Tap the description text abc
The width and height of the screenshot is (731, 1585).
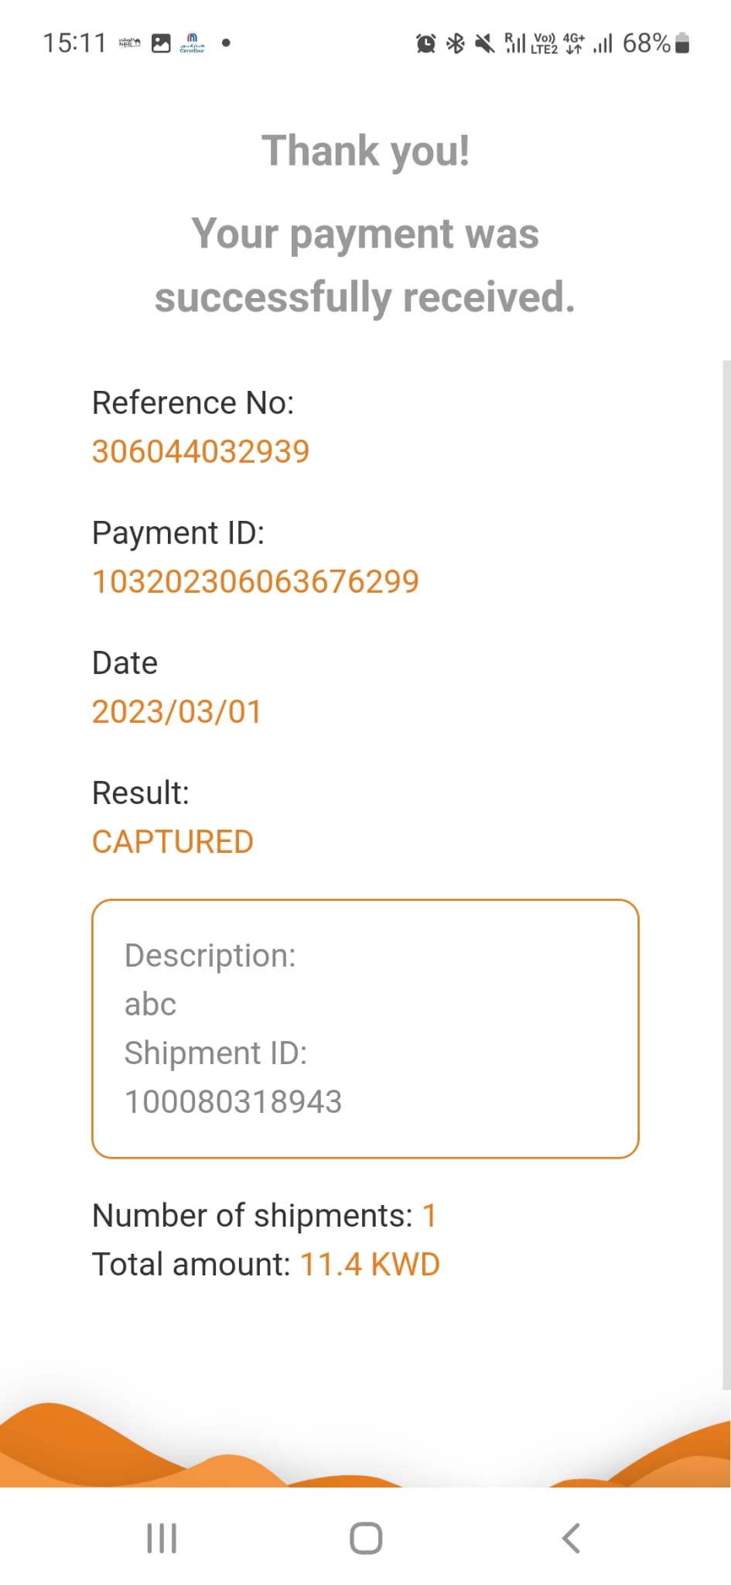click(150, 1005)
